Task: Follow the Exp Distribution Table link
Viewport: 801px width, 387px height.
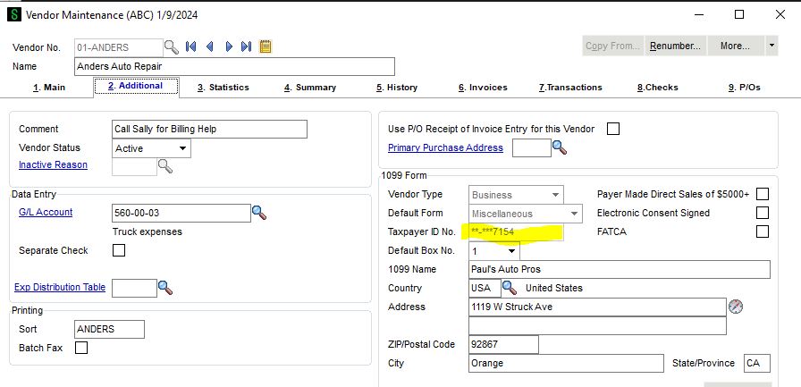Action: point(60,288)
